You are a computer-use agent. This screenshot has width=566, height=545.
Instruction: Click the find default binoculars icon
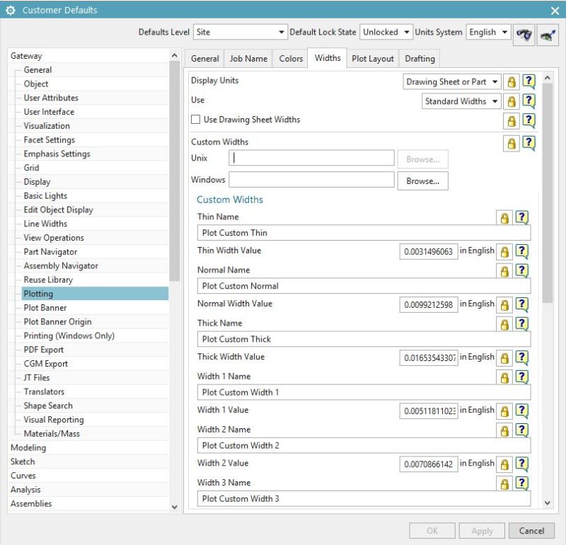pos(524,35)
